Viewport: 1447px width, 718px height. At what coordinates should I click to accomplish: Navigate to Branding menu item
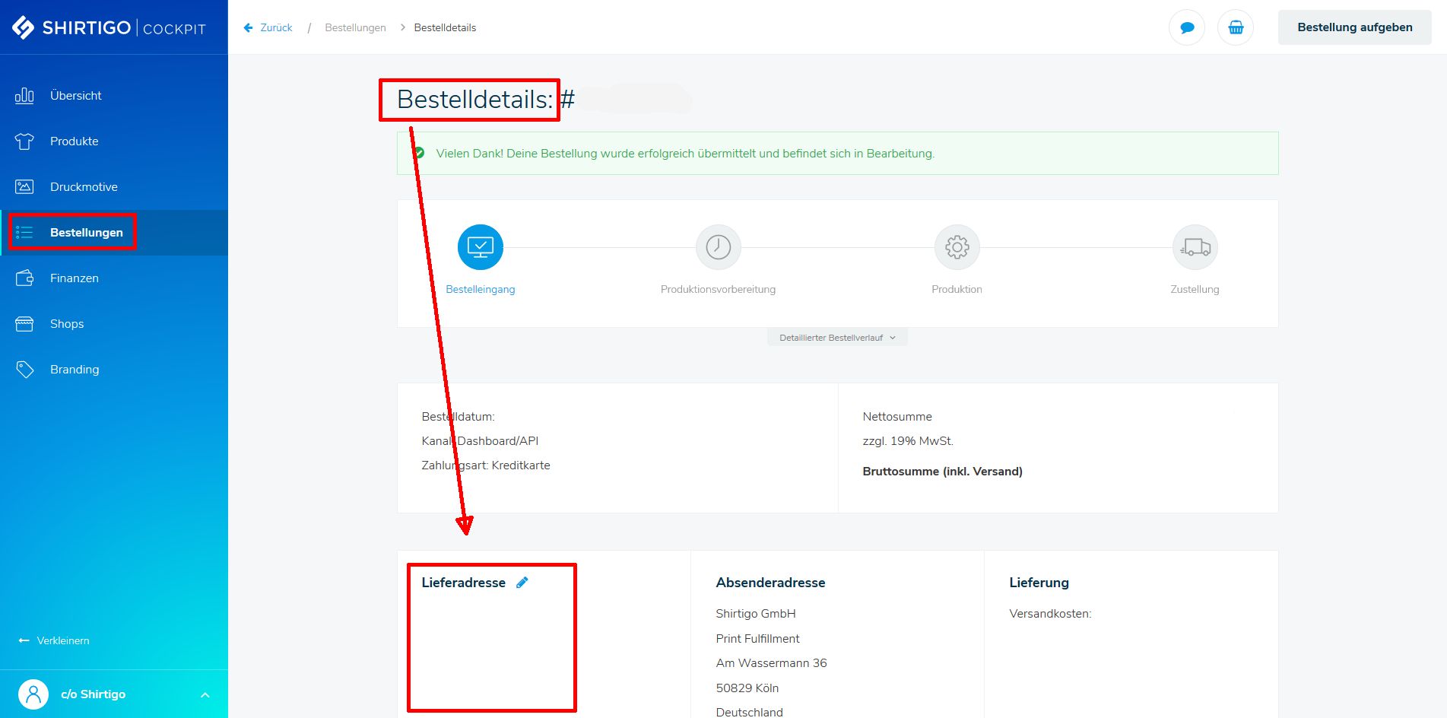pyautogui.click(x=74, y=370)
